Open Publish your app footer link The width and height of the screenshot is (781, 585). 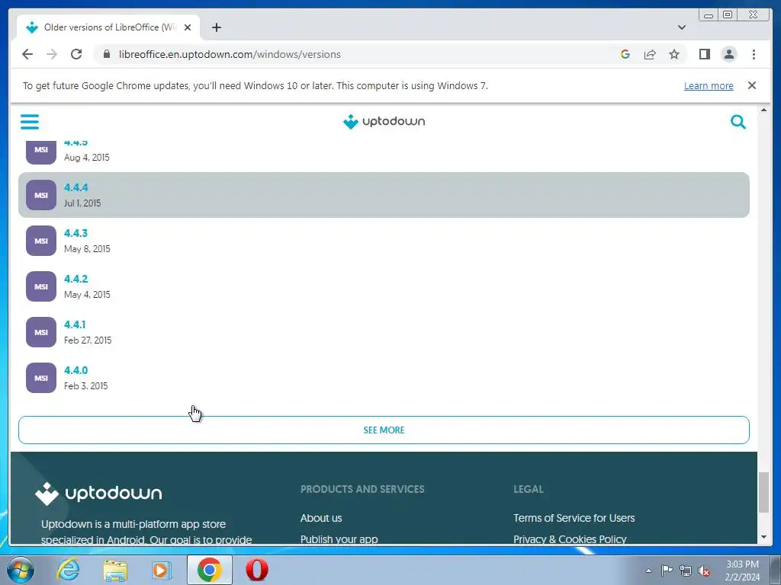pyautogui.click(x=339, y=539)
